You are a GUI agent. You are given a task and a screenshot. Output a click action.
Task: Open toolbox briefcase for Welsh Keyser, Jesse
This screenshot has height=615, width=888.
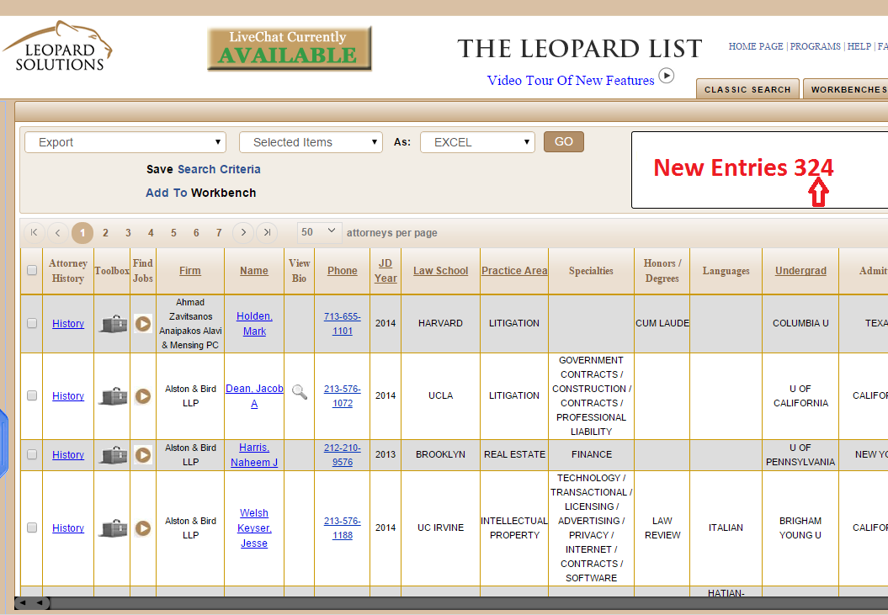tap(114, 528)
